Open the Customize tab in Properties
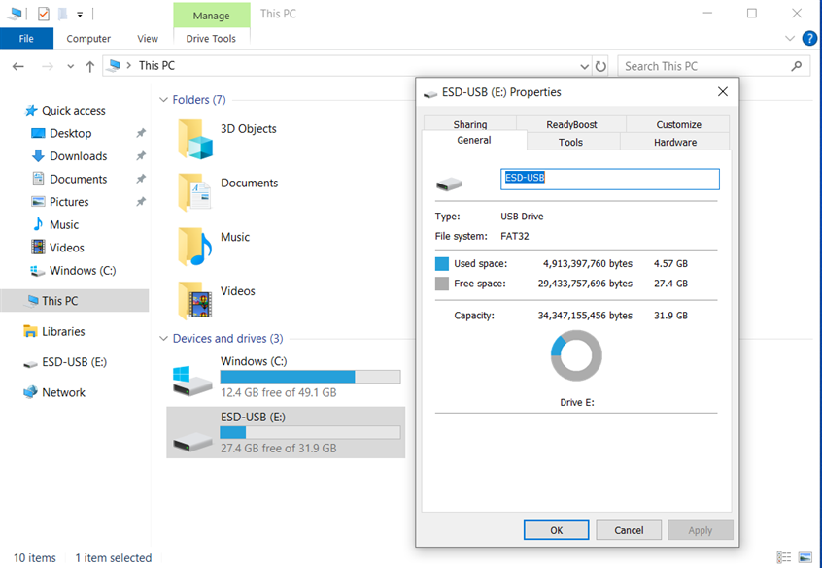 678,124
